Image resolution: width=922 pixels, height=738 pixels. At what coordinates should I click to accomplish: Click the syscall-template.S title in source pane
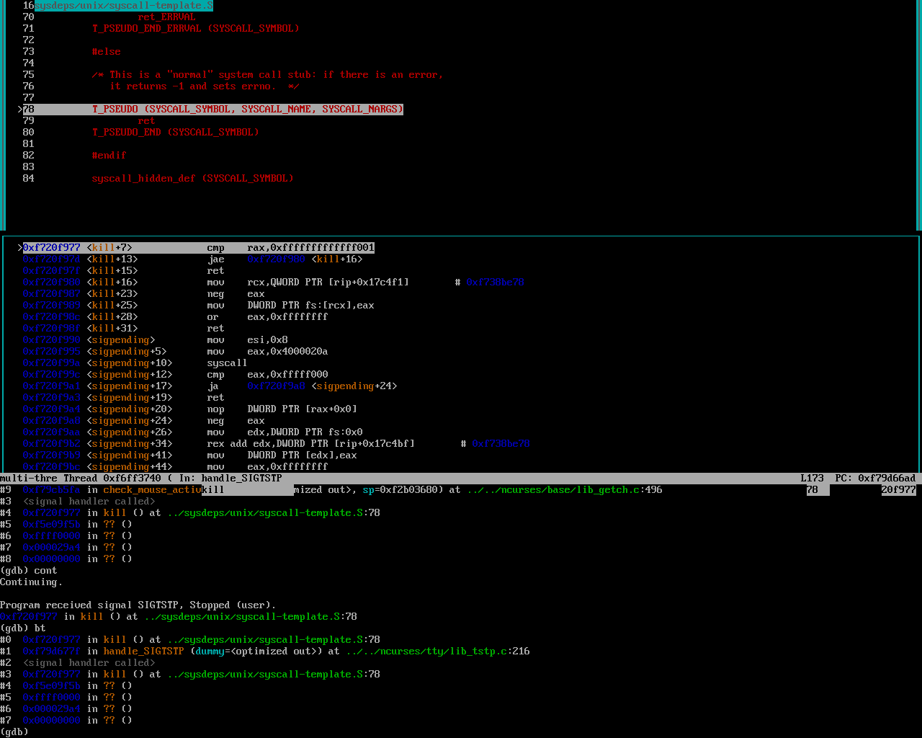pyautogui.click(x=123, y=6)
